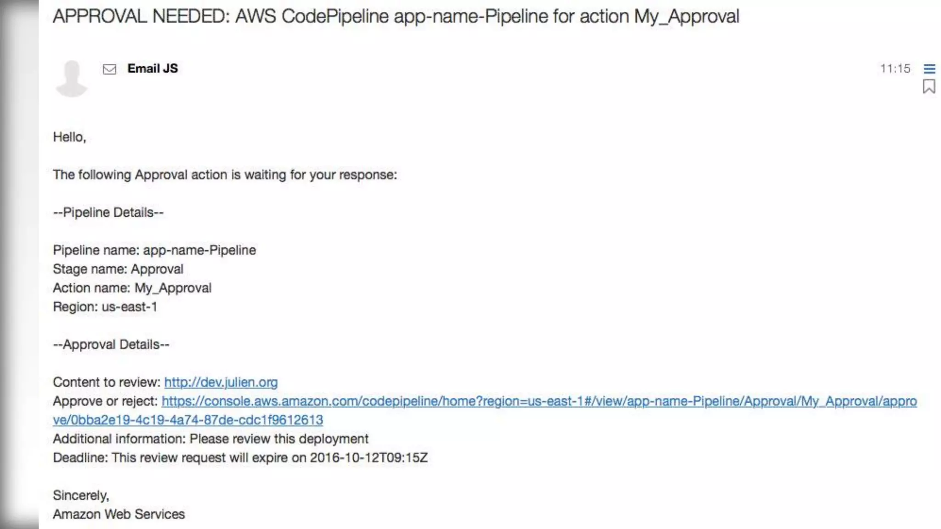
Task: Click the envelope icon beside the sender
Action: (109, 69)
